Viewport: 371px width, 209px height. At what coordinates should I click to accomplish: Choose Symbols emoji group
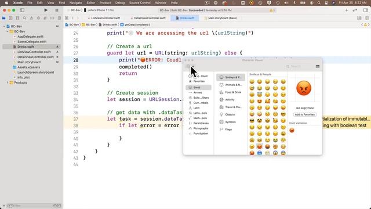coord(231,122)
